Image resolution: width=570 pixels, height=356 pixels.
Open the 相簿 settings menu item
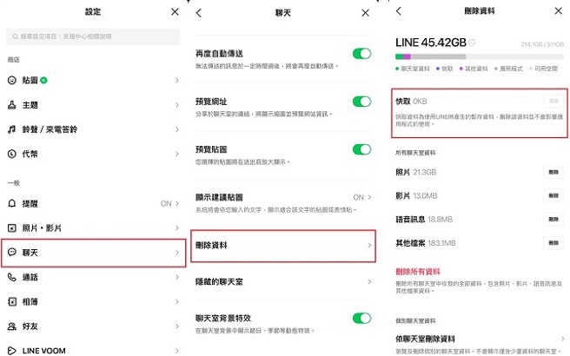(x=94, y=301)
